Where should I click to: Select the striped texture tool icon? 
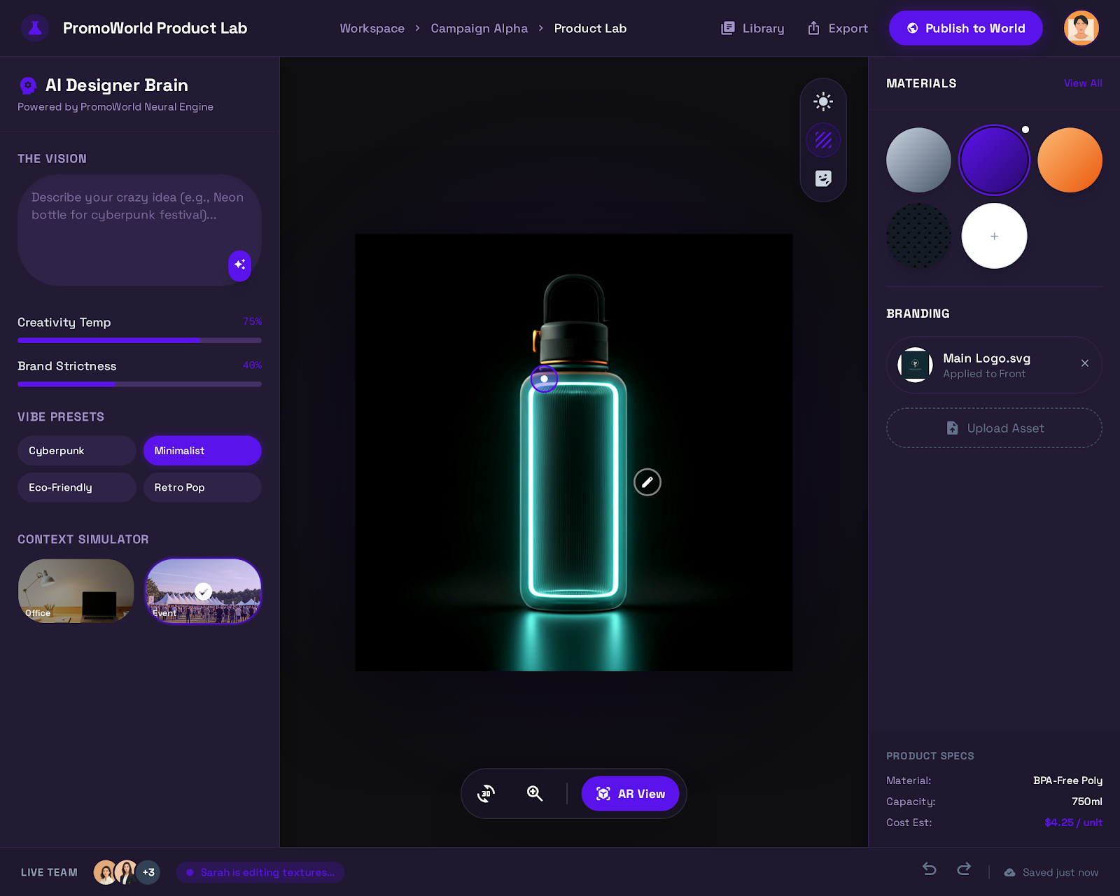click(x=823, y=140)
